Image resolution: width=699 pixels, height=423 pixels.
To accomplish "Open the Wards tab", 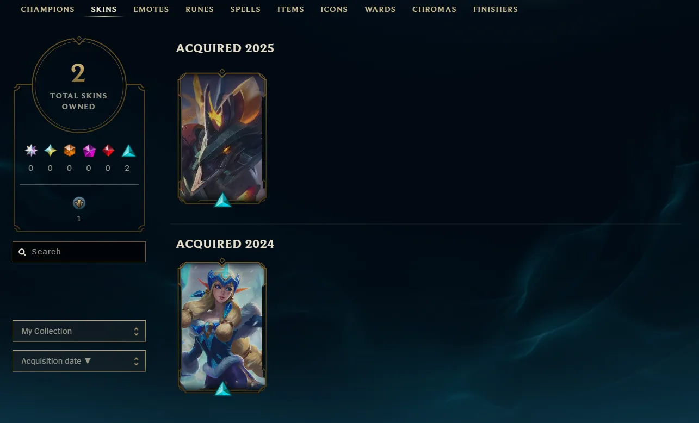I will [x=380, y=9].
